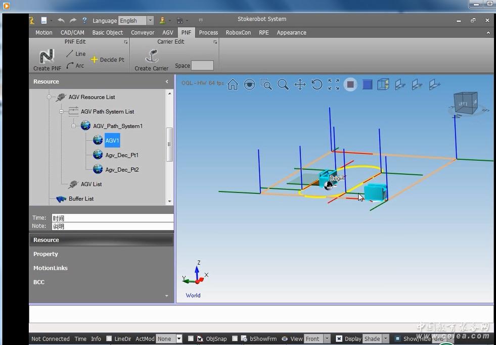
Task: Open the Language dropdown
Action: pyautogui.click(x=150, y=21)
